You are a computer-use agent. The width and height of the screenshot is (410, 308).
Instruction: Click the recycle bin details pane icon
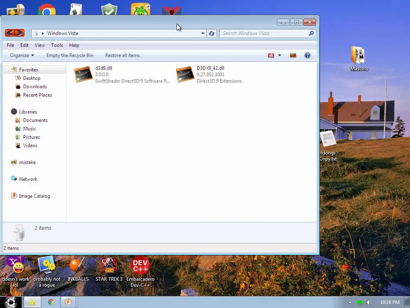19,232
